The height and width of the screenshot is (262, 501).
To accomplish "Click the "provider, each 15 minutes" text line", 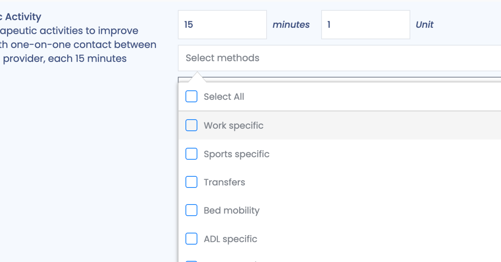I will 65,58.
